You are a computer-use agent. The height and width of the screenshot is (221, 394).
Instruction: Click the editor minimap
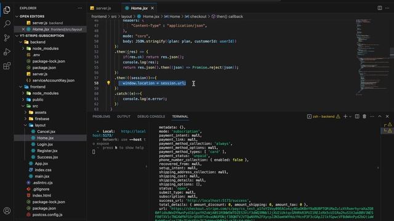click(372, 58)
